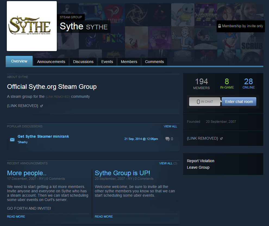Screen dimensions: 269x226
Task: Click the external link icon under About Sythe
Action: (42, 106)
